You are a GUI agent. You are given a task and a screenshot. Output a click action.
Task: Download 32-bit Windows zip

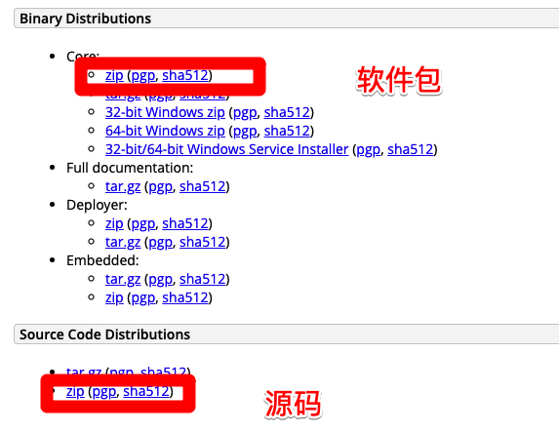click(165, 113)
